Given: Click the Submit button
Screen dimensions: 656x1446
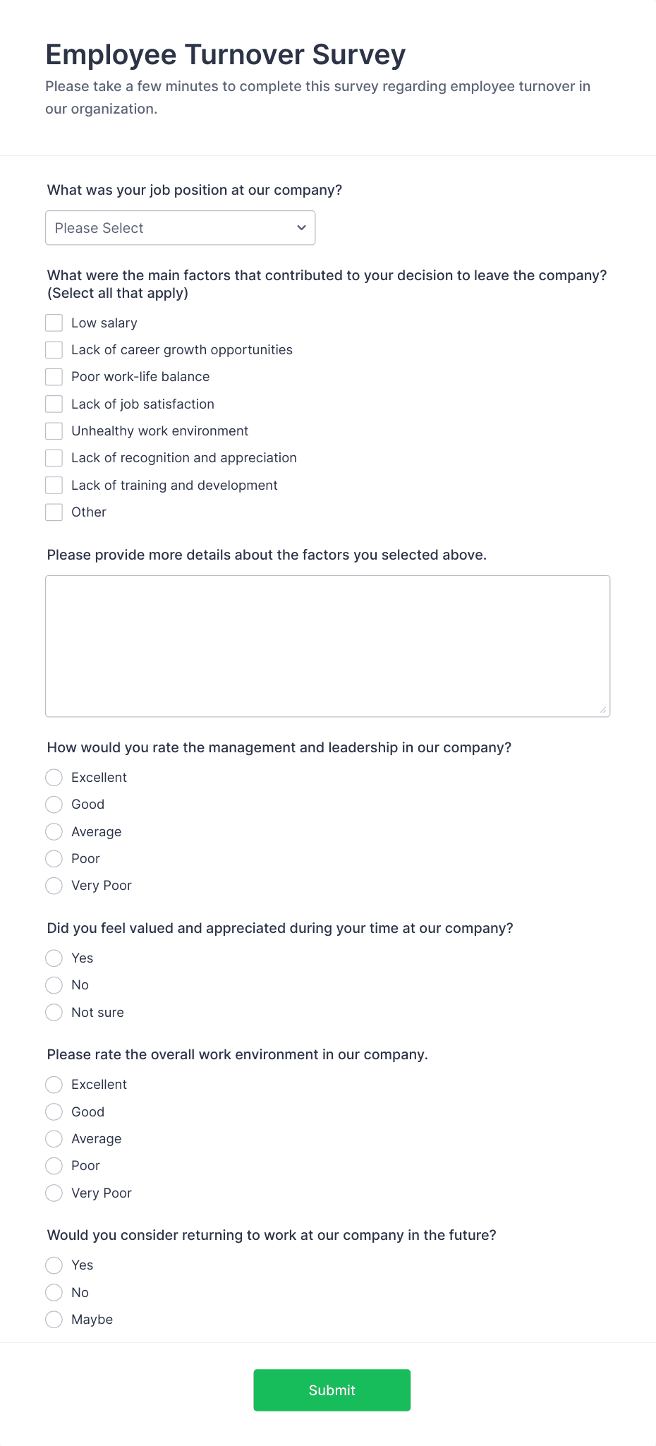Looking at the screenshot, I should (331, 1389).
